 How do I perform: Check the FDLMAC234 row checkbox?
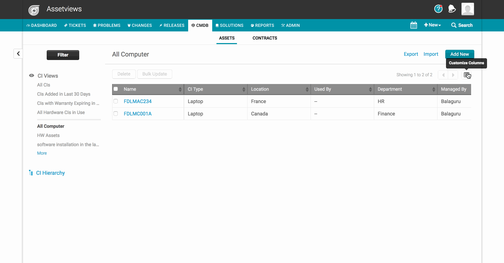pyautogui.click(x=116, y=101)
